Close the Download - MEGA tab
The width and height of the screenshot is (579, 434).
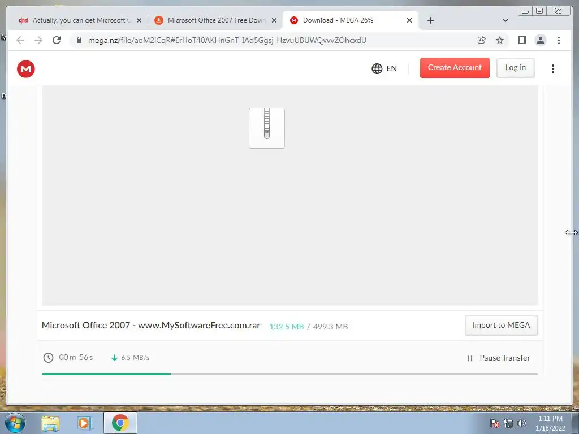[409, 20]
